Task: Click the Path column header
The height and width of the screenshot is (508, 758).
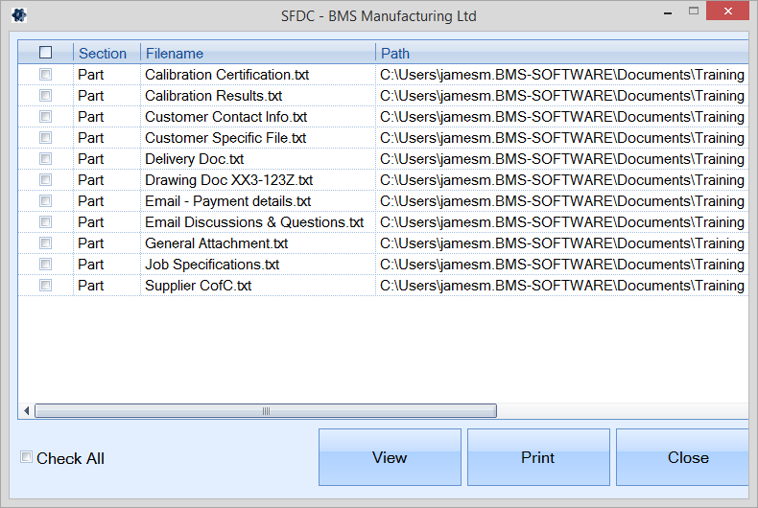Action: pos(395,54)
